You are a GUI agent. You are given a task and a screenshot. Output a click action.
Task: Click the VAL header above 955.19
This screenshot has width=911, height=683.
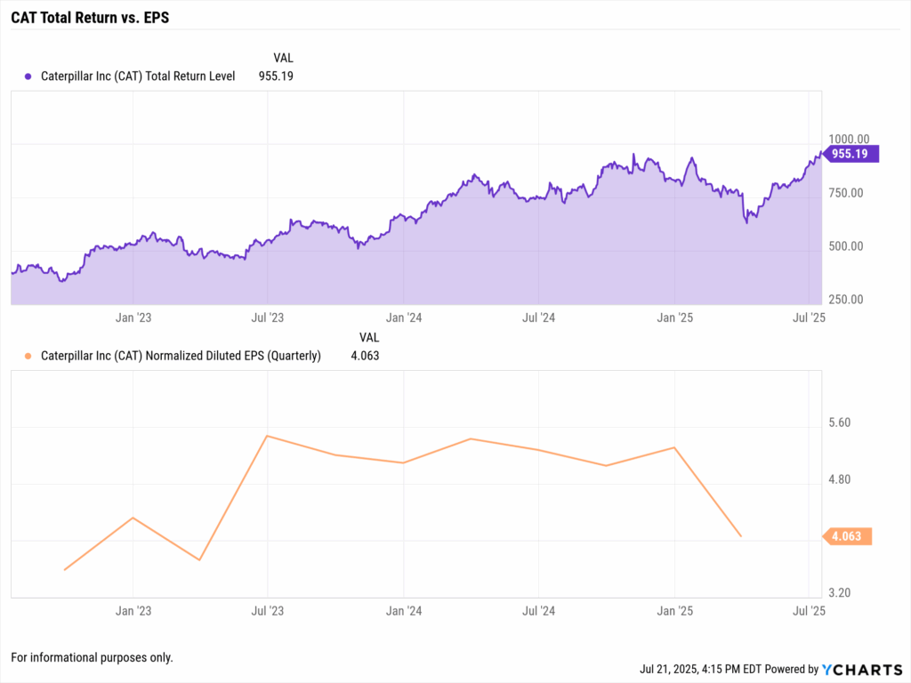(284, 58)
